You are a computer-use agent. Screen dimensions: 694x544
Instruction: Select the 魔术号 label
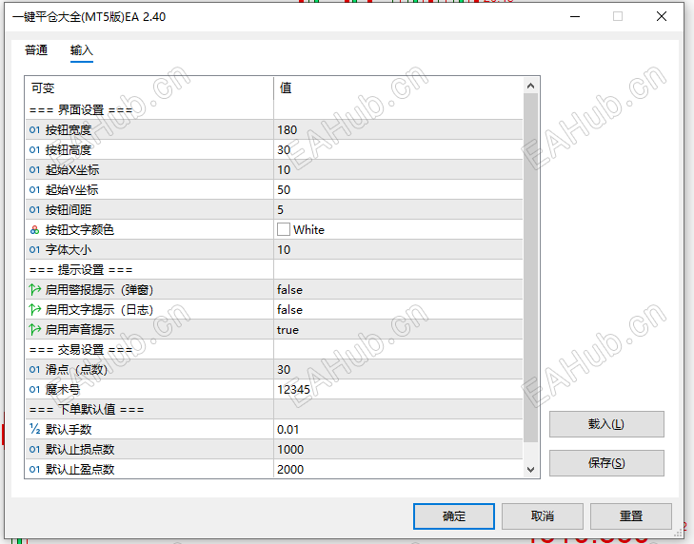[x=63, y=390]
